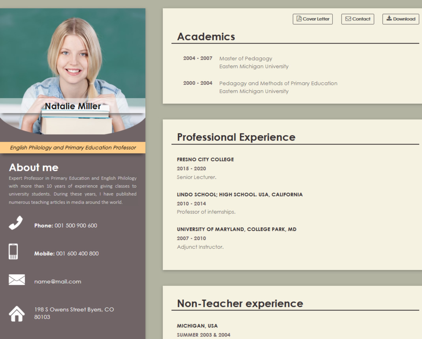Click the Non-Teacher experience heading
This screenshot has height=339, width=422.
(x=240, y=304)
